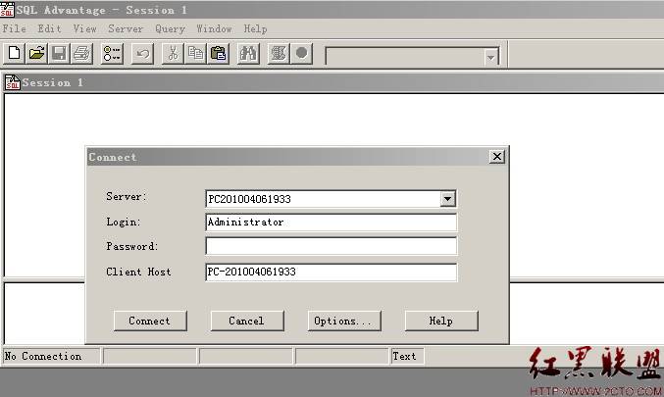Open the Help menu
This screenshot has width=664, height=397.
255,28
